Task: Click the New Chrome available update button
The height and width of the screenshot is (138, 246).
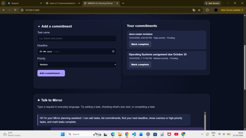Action: pyautogui.click(x=232, y=10)
